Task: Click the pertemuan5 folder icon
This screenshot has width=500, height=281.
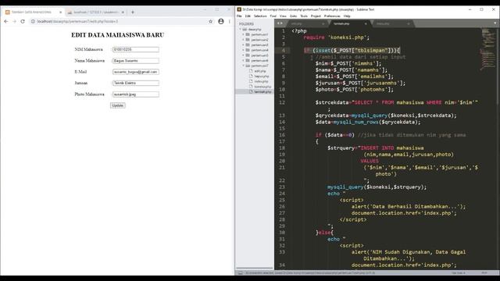Action: coord(248,55)
